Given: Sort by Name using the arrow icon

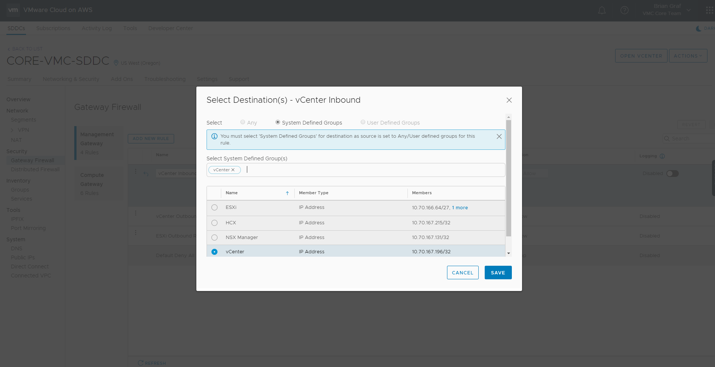Looking at the screenshot, I should pos(287,193).
